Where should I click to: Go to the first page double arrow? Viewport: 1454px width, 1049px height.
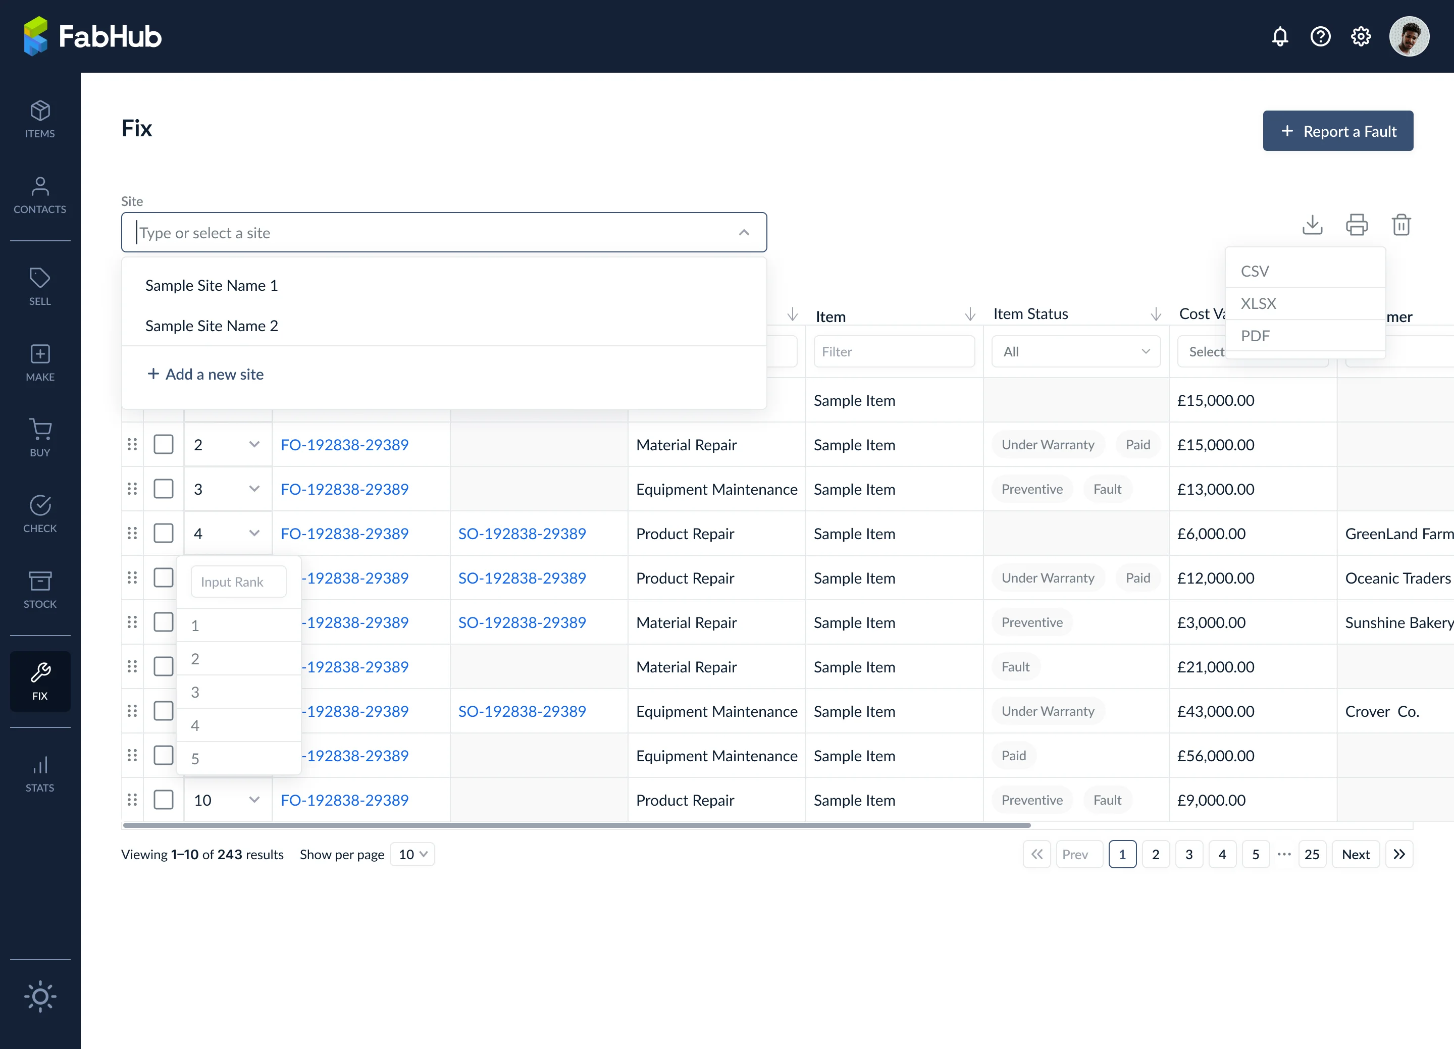1036,854
